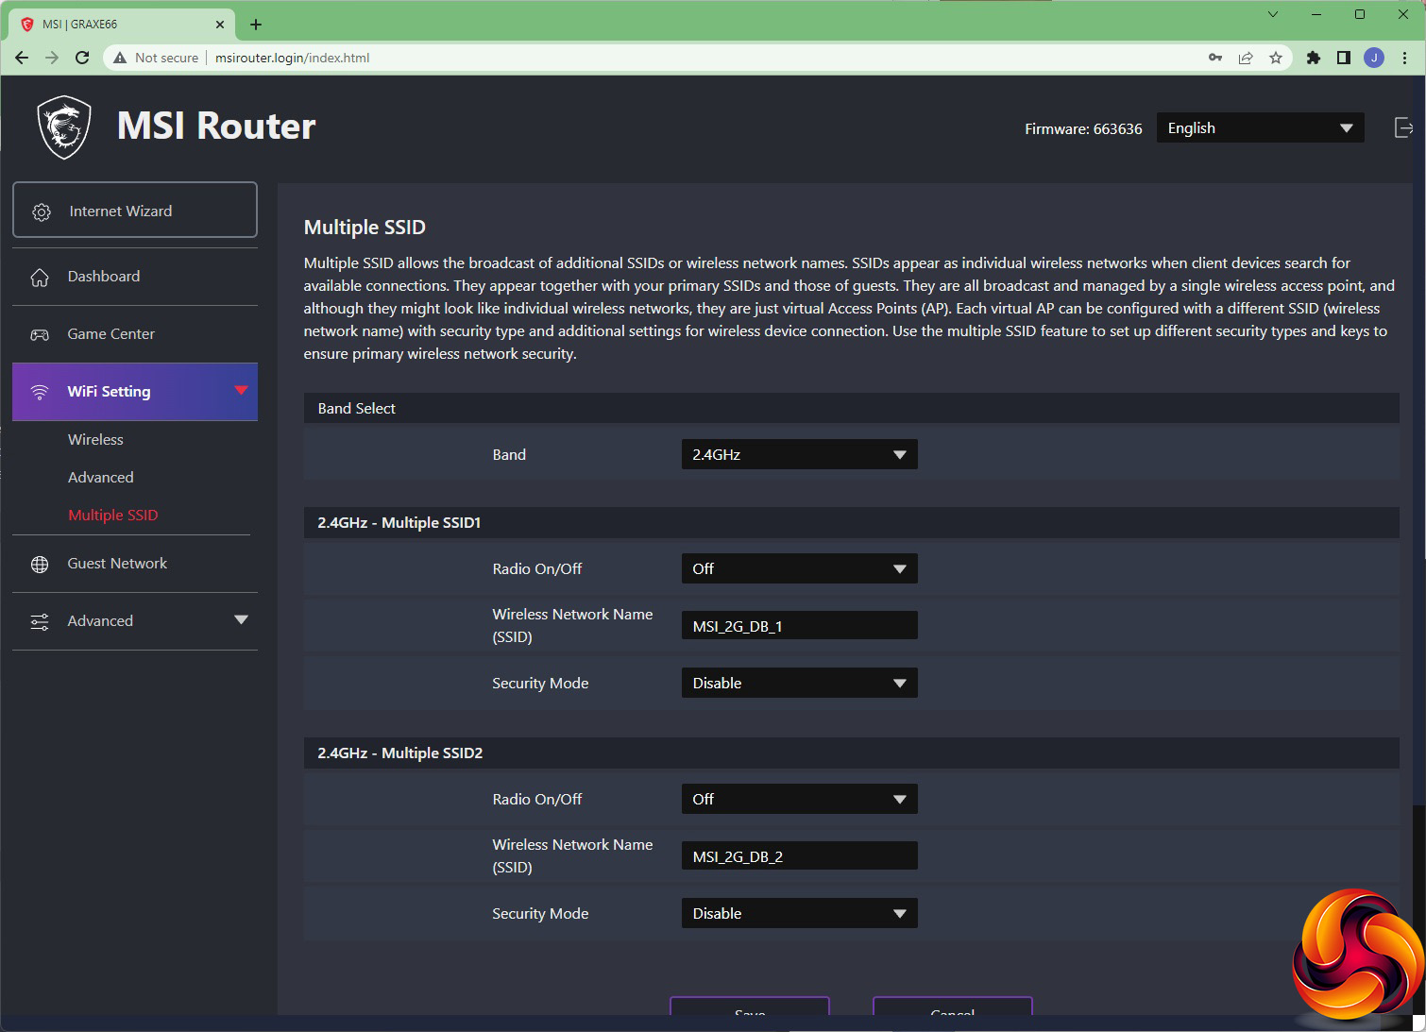Click the browser reload page icon
The width and height of the screenshot is (1426, 1032).
pos(82,58)
